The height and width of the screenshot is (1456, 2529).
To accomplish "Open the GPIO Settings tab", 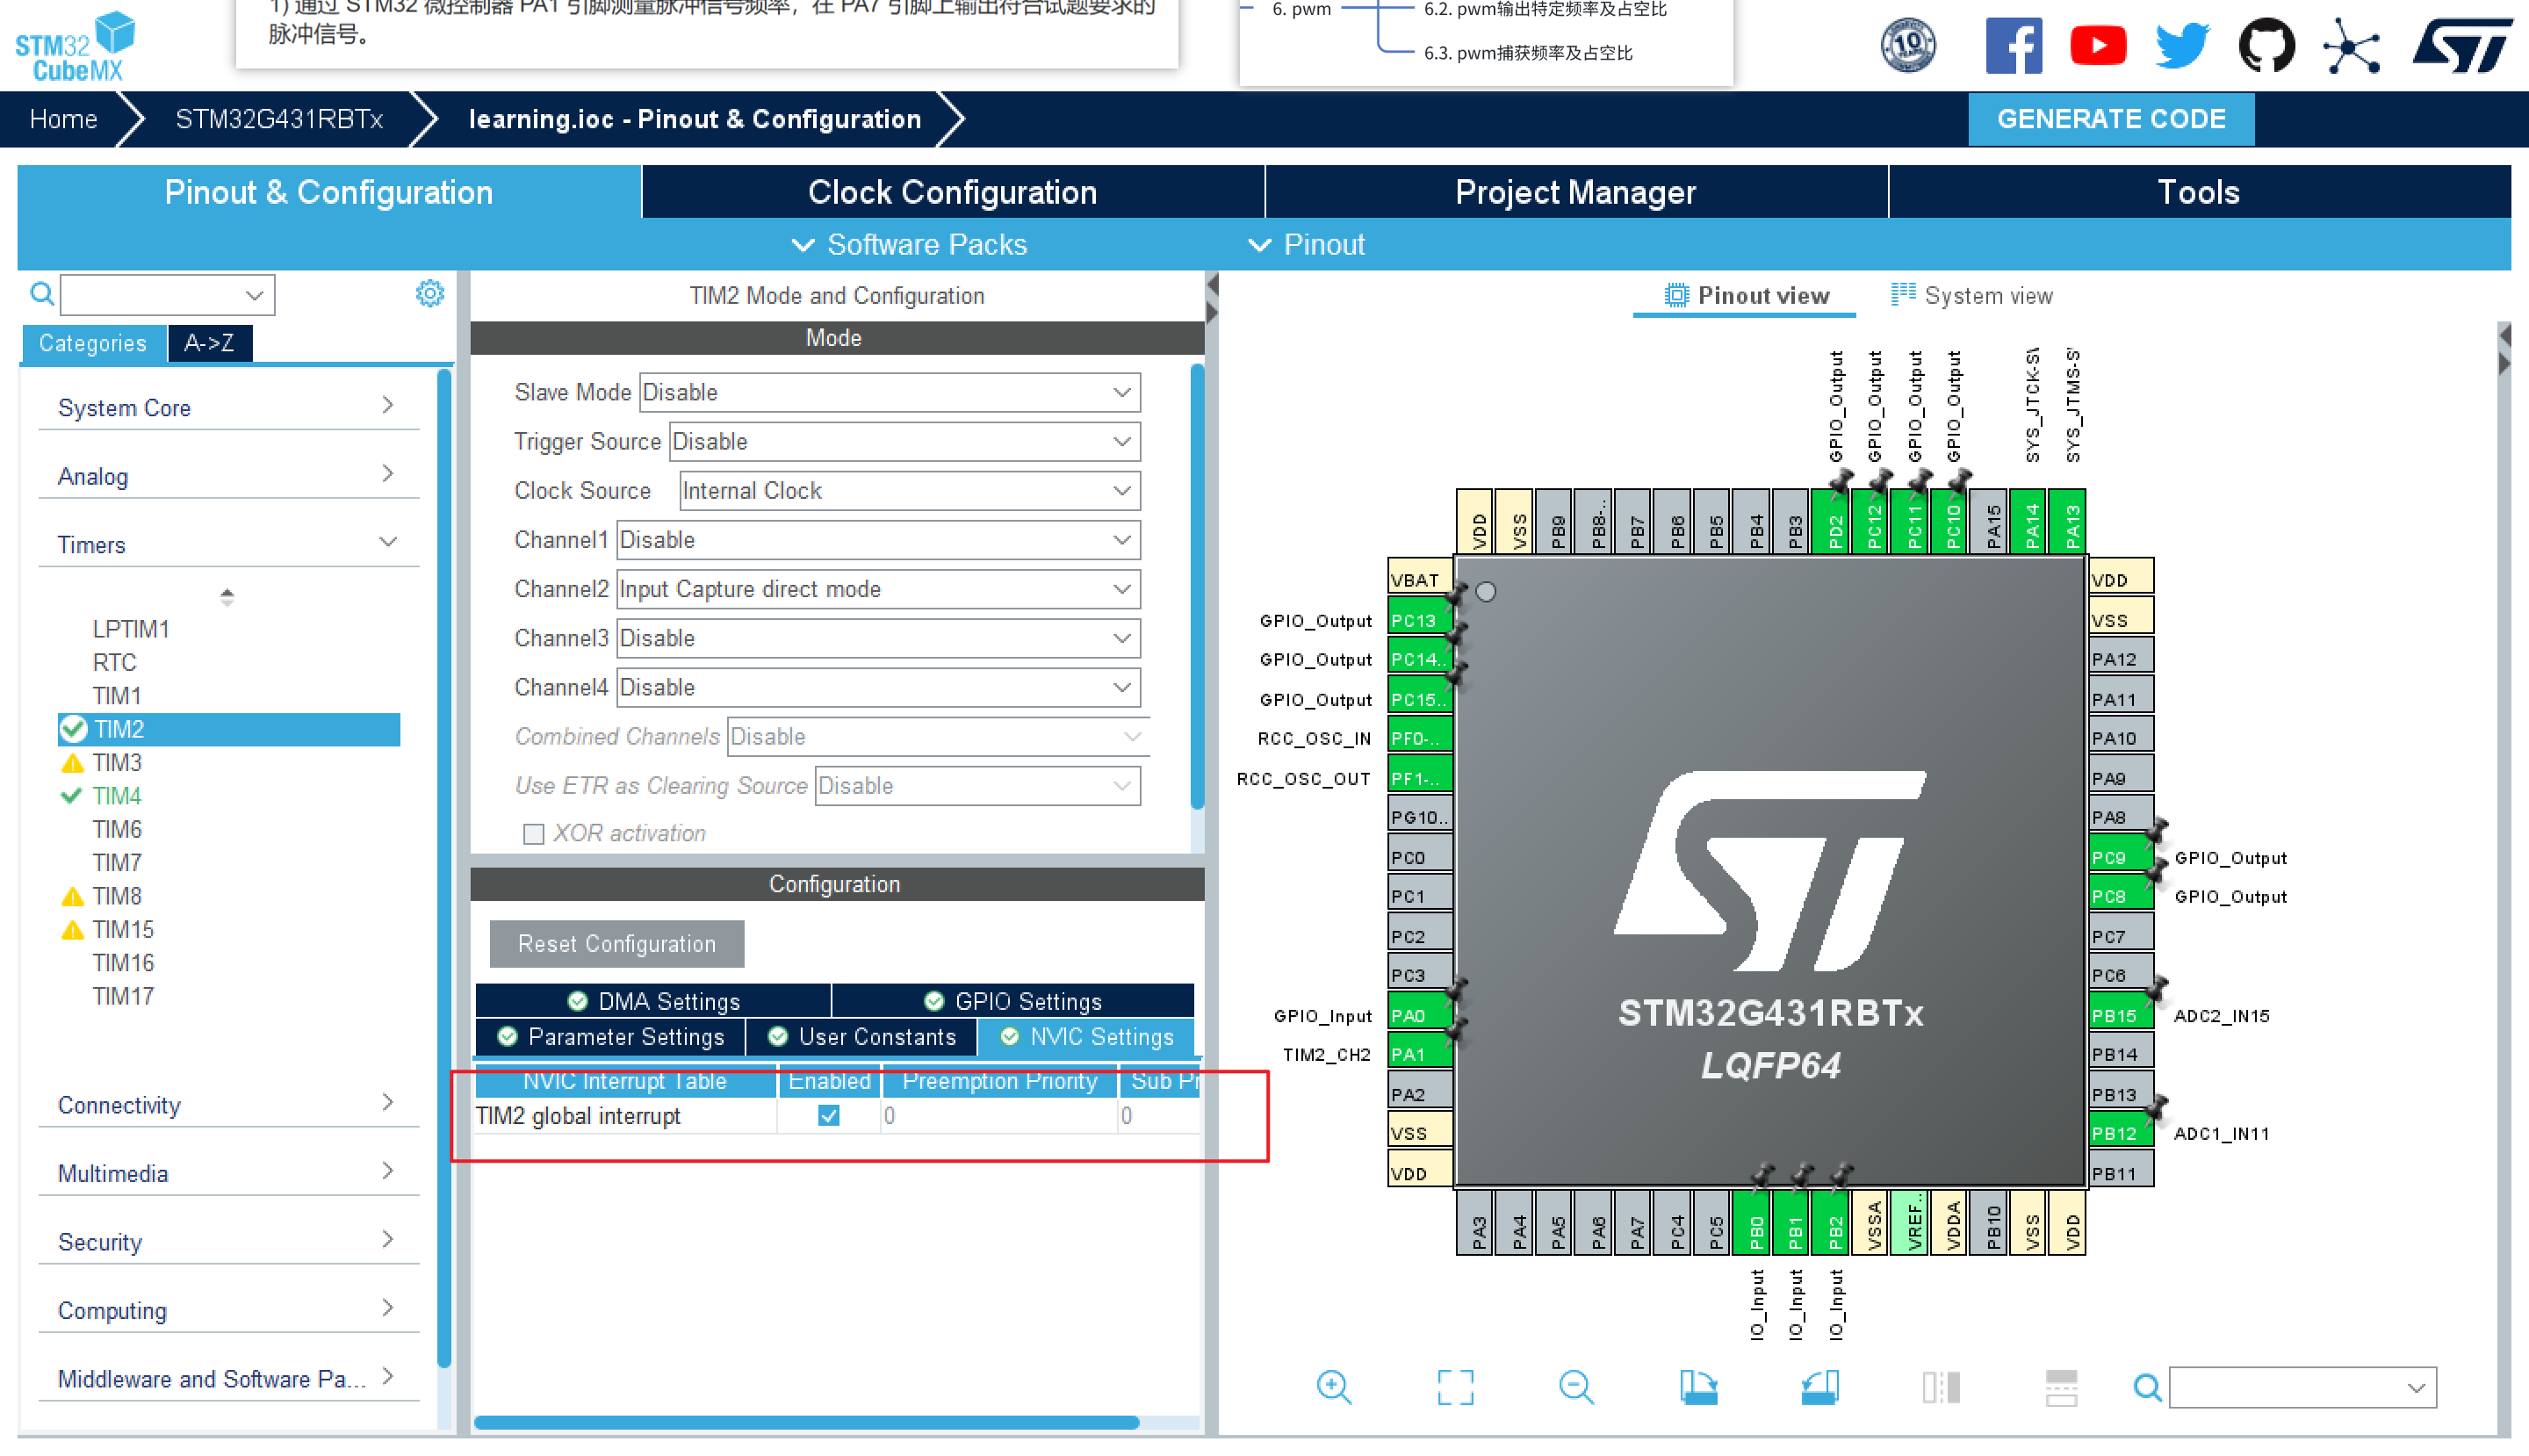I will click(1013, 1001).
